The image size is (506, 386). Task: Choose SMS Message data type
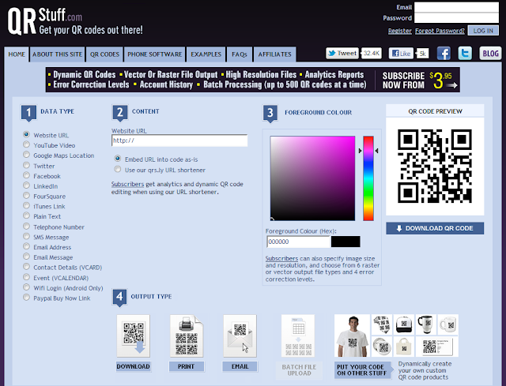point(26,237)
